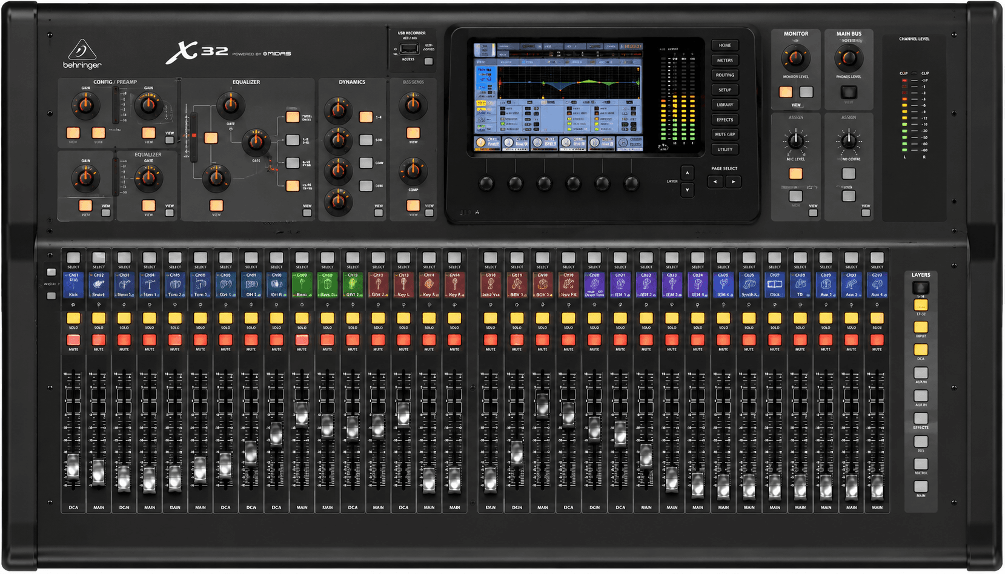
Task: Click the Page Select left arrow
Action: [715, 182]
